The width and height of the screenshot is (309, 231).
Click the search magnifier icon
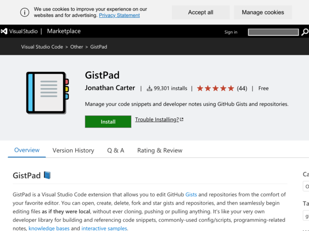(x=305, y=32)
